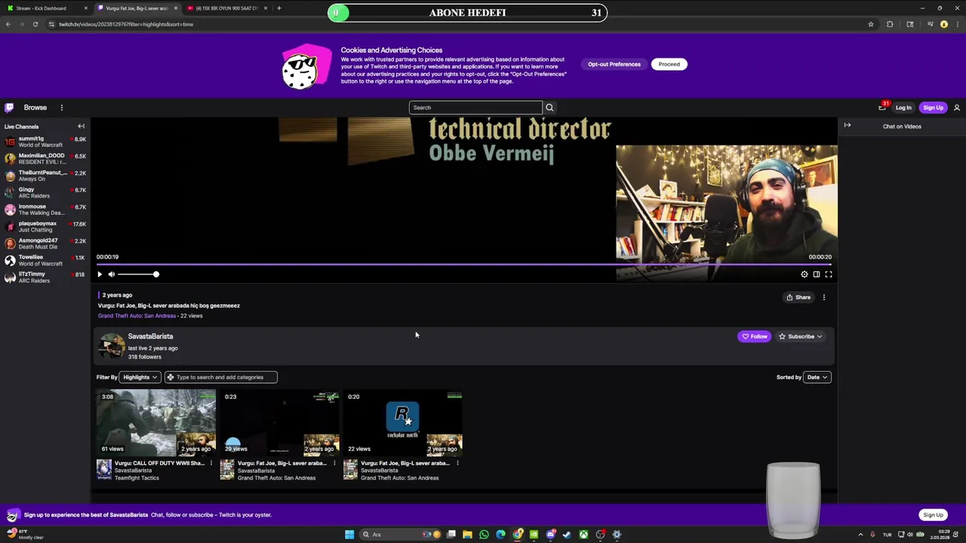Screen dimensions: 966x543
Task: Open ironmouse live channel in sidebar
Action: point(45,210)
